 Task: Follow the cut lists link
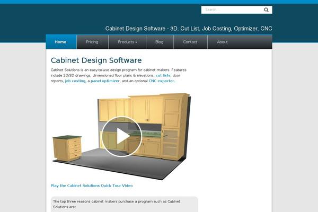163,75
